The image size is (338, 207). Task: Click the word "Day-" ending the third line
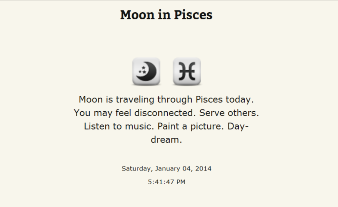tap(238, 126)
